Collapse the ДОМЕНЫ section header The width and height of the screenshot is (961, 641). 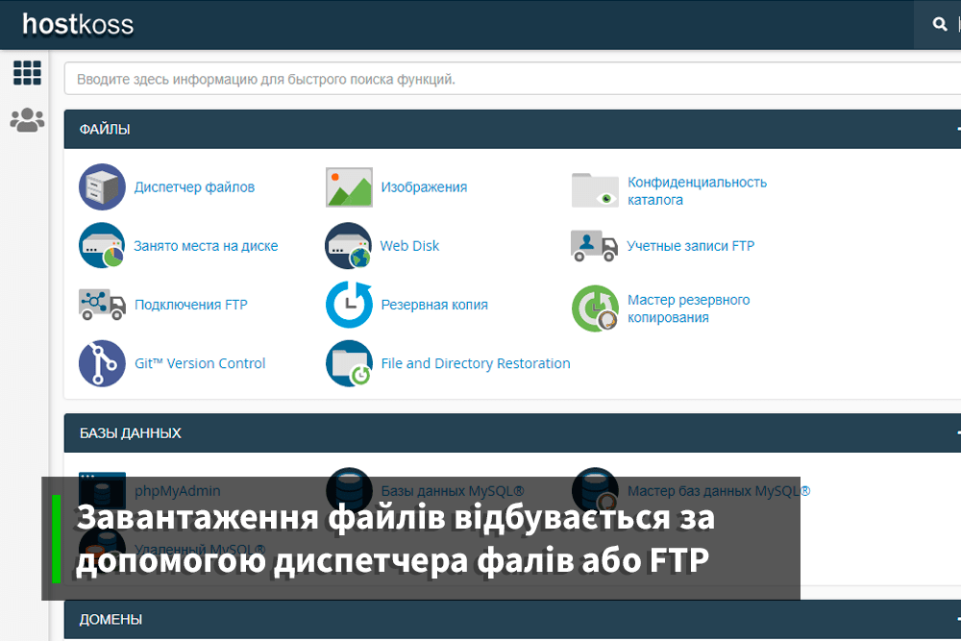[512, 620]
